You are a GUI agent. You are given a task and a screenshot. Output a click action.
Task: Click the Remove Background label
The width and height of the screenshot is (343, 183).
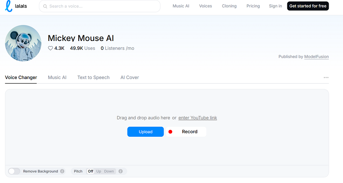[40, 171]
